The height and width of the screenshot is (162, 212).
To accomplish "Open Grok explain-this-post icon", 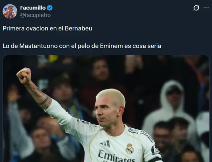I will tap(196, 8).
